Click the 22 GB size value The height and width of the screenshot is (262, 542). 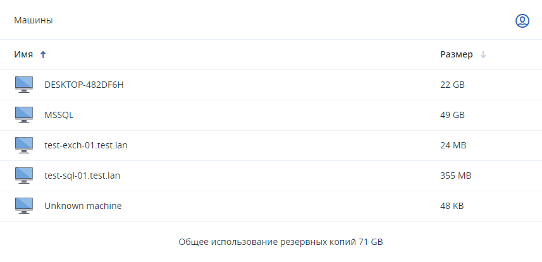(x=452, y=85)
